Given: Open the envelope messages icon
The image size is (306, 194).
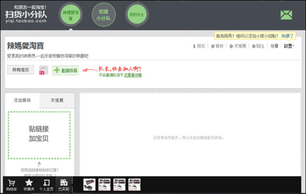Looking at the screenshot, I should point(286,15).
